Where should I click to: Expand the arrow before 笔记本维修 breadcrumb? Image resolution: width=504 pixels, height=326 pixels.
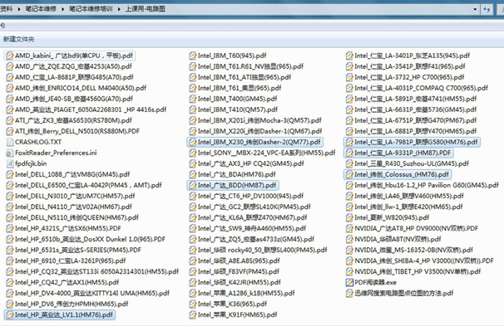19,9
